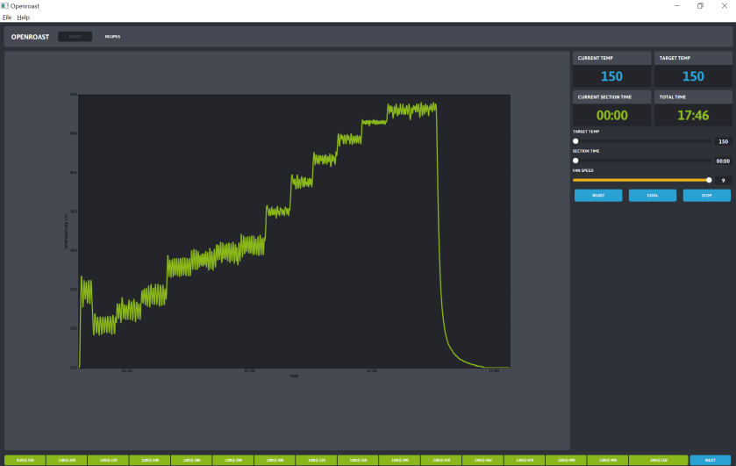Click the target temp value field showing 150
Image resolution: width=736 pixels, height=466 pixels.
[x=723, y=141]
